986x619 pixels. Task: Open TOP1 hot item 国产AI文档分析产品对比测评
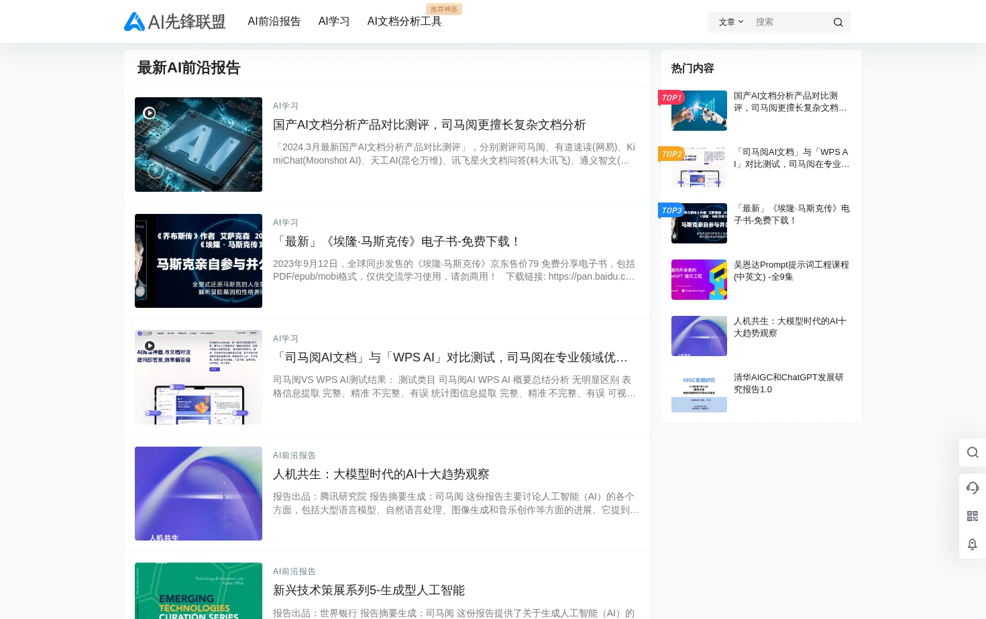click(x=791, y=102)
